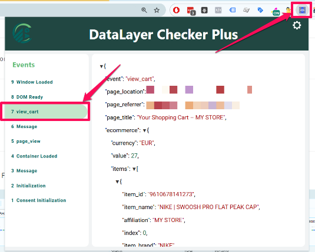Viewport: 315px width, 252px height.
Task: Collapse the ecommerce object triangle
Action: 144,131
